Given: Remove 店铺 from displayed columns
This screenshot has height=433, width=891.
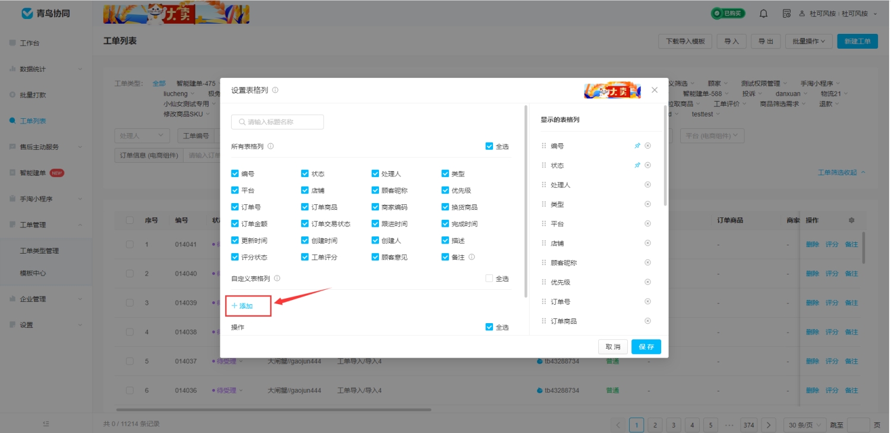Looking at the screenshot, I should tap(647, 243).
